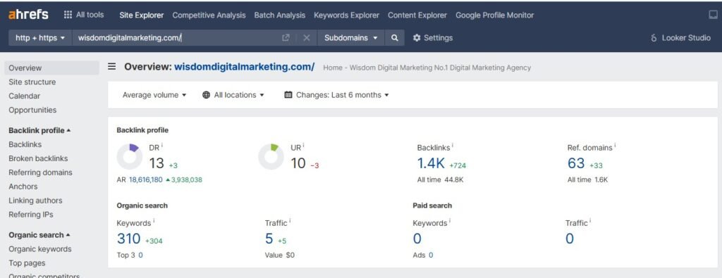Click the All time 1.6K text
Viewport: 722px width, 278px height.
click(587, 179)
